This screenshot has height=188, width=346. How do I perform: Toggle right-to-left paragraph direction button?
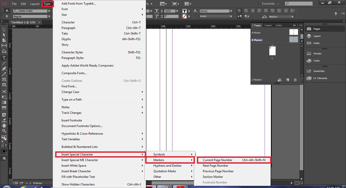pyautogui.click(x=247, y=16)
